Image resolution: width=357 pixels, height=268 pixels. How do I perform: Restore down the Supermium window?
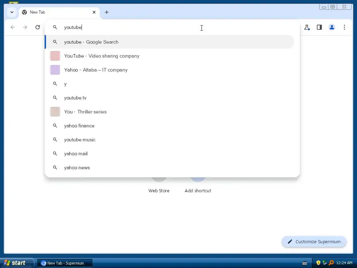click(332, 7)
